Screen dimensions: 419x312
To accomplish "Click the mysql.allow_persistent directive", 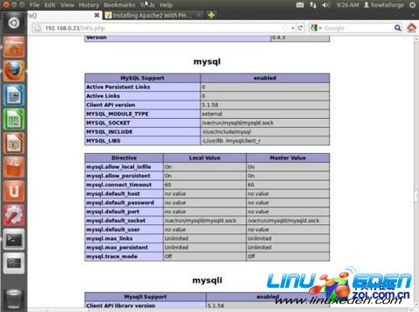I will (x=124, y=176).
